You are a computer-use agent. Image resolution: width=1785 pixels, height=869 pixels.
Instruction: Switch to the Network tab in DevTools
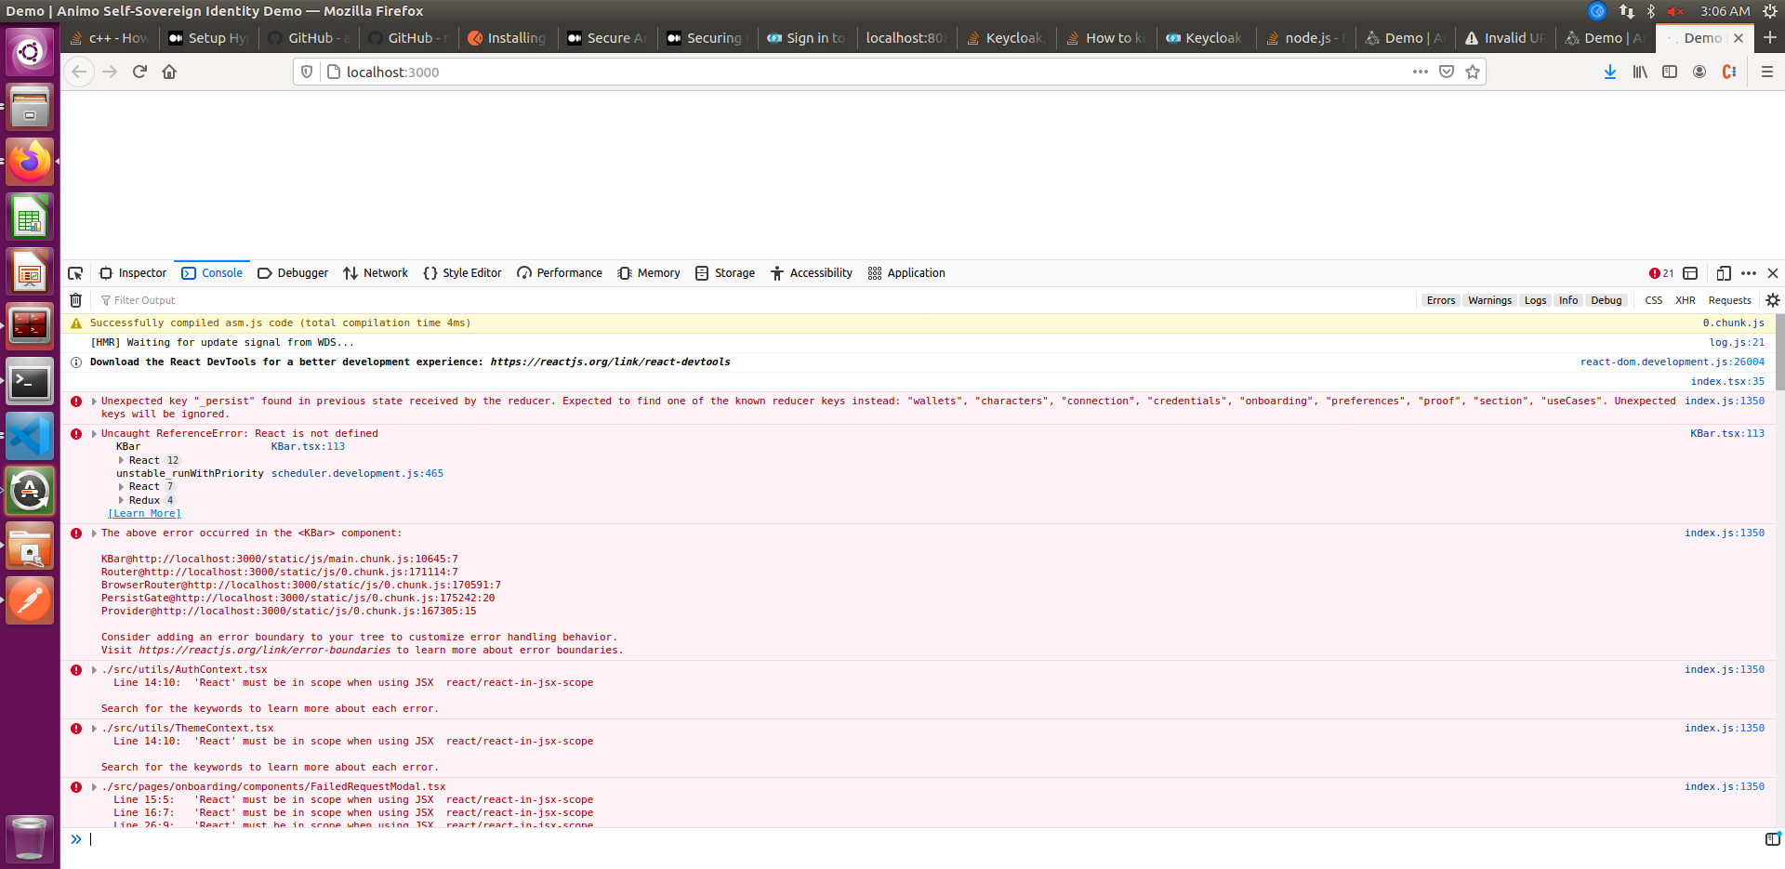tap(376, 272)
